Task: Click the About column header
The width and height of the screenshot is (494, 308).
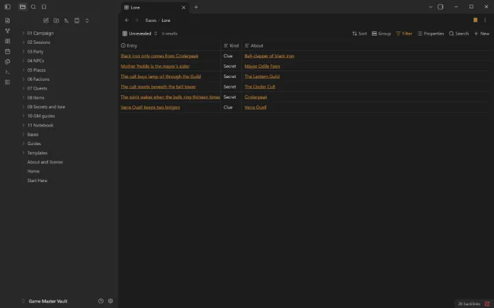Action: click(254, 46)
